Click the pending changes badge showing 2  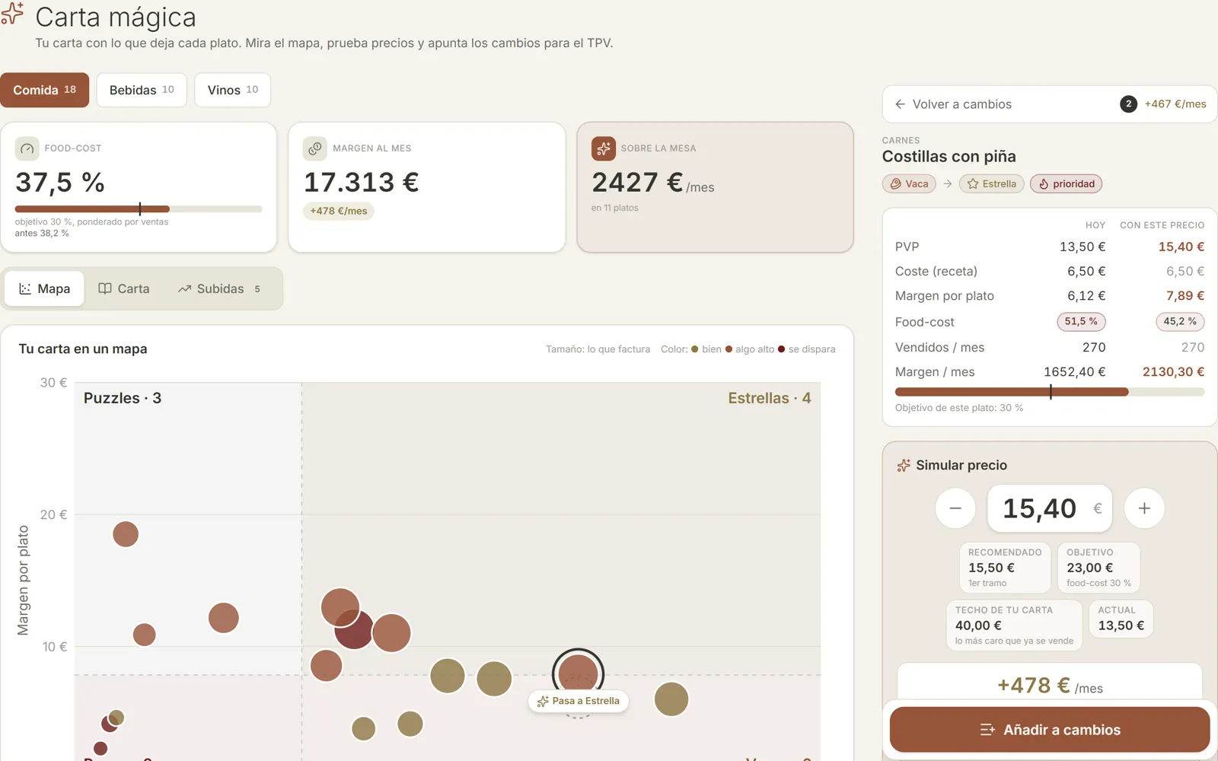1128,104
